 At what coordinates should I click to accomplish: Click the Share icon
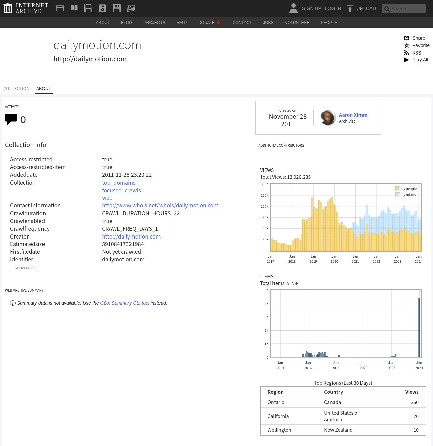[407, 38]
